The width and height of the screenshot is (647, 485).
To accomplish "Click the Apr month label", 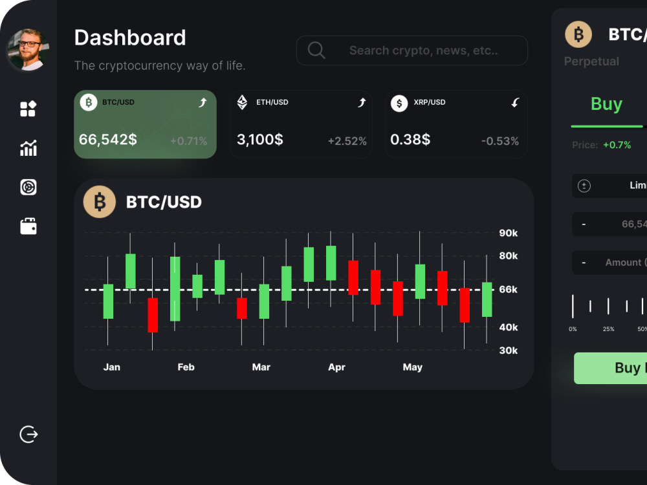I will click(336, 367).
